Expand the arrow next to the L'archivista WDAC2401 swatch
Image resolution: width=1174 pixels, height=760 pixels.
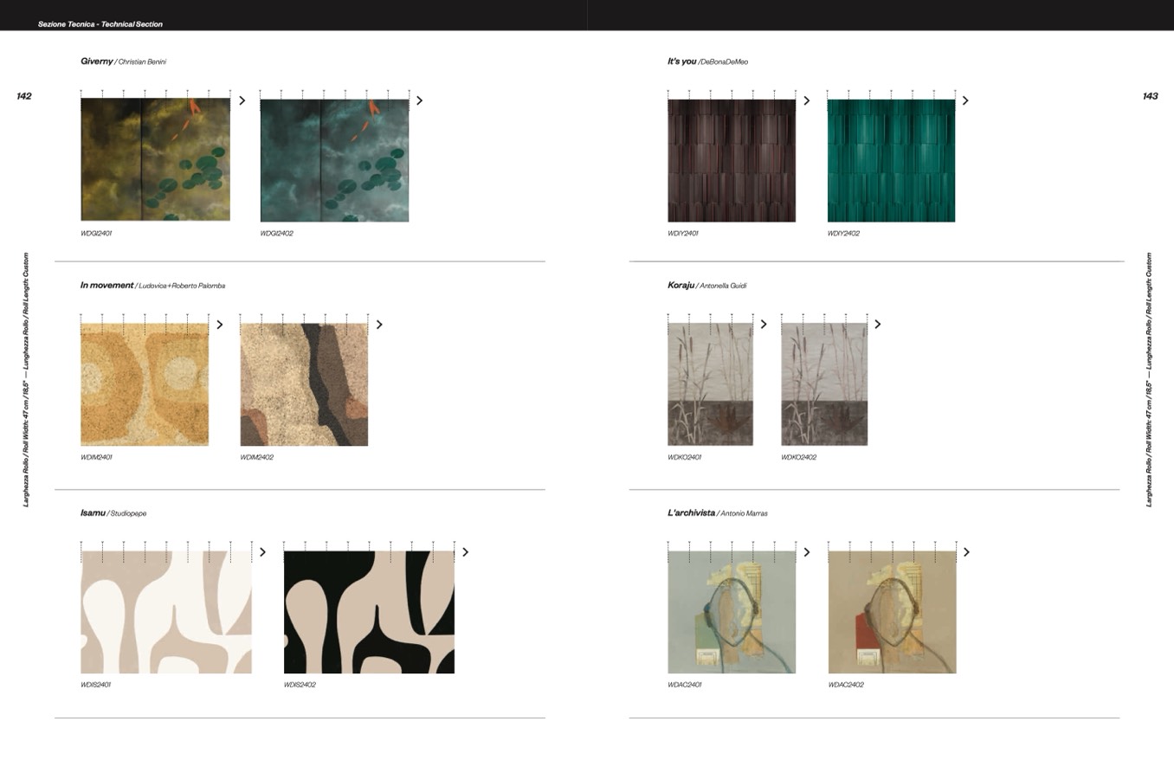tap(807, 552)
